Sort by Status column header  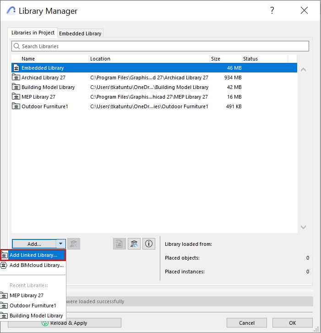[265, 59]
